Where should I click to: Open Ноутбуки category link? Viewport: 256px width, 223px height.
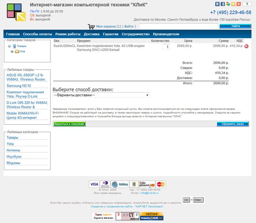[x=14, y=157]
